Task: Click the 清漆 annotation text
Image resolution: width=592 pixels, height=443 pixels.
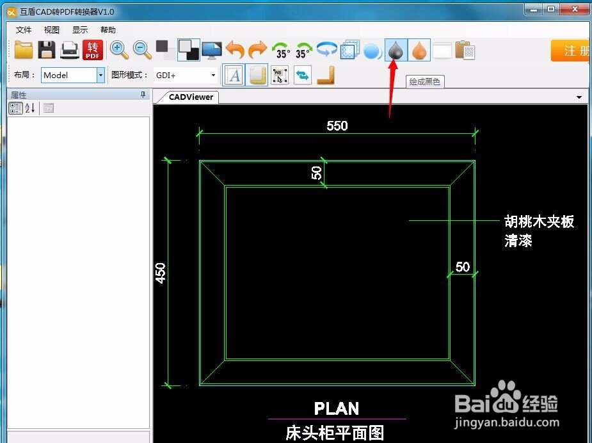Action: tap(518, 240)
